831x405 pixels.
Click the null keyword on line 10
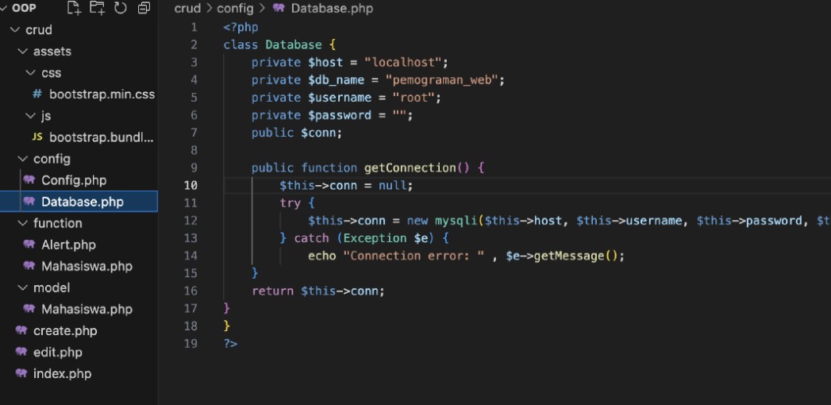click(x=392, y=186)
